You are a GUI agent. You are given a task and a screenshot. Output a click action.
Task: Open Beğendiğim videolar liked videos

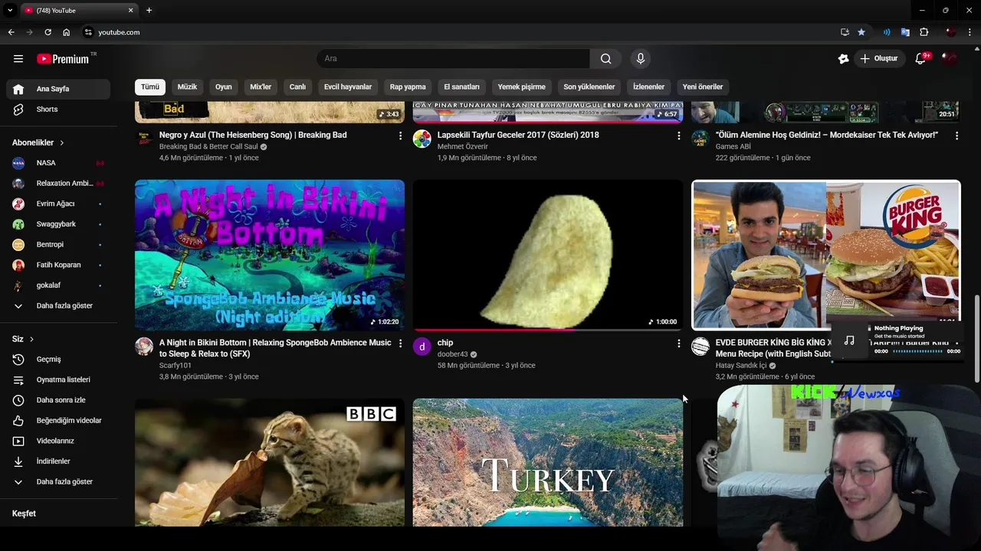[x=58, y=421]
